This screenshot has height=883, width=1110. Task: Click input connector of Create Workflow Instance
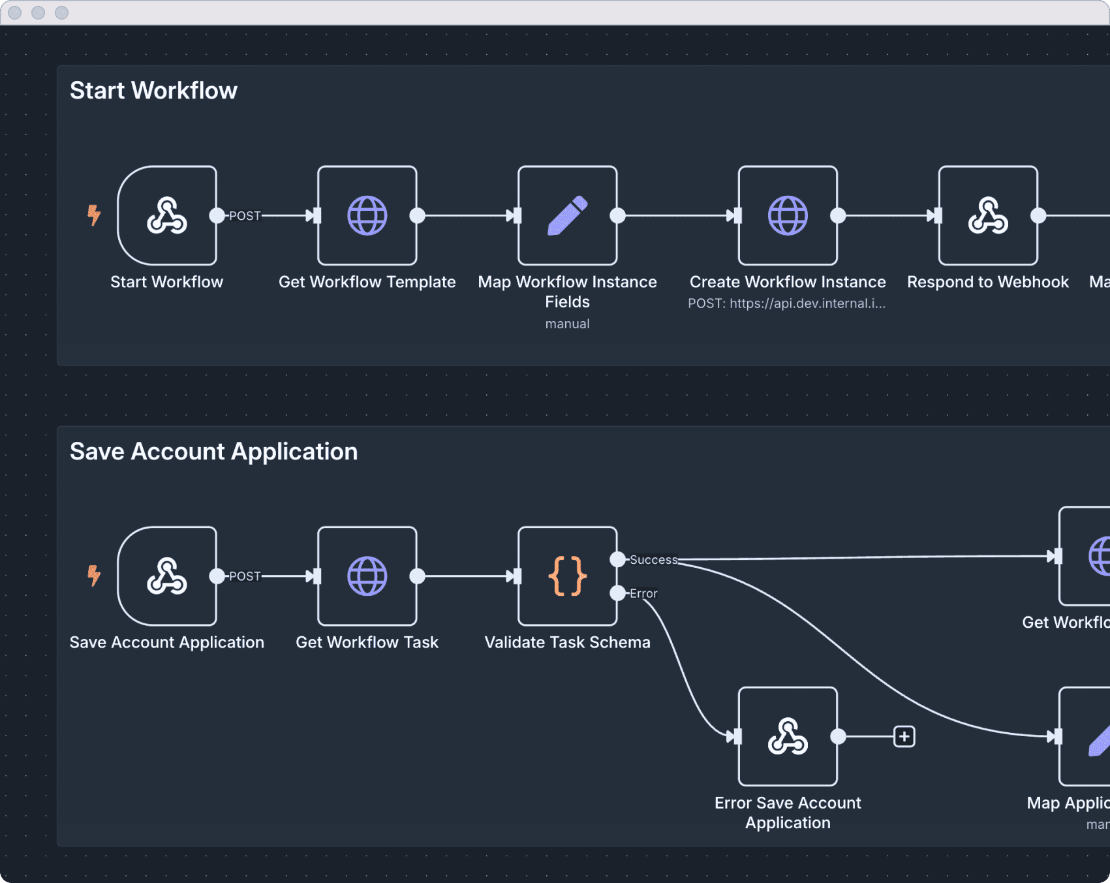[x=736, y=215]
